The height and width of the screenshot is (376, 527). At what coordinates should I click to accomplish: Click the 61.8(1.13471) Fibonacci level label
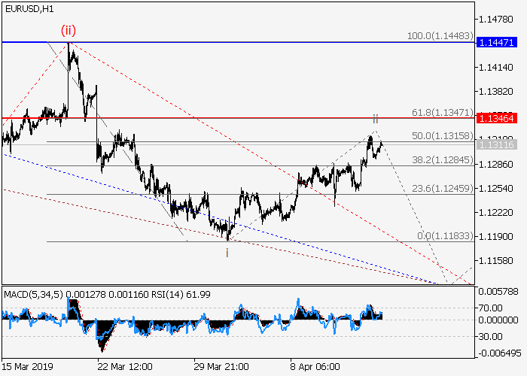(x=442, y=112)
